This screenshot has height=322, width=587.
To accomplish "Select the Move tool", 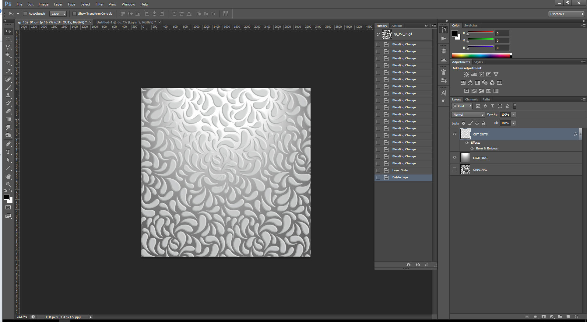I will tap(8, 31).
